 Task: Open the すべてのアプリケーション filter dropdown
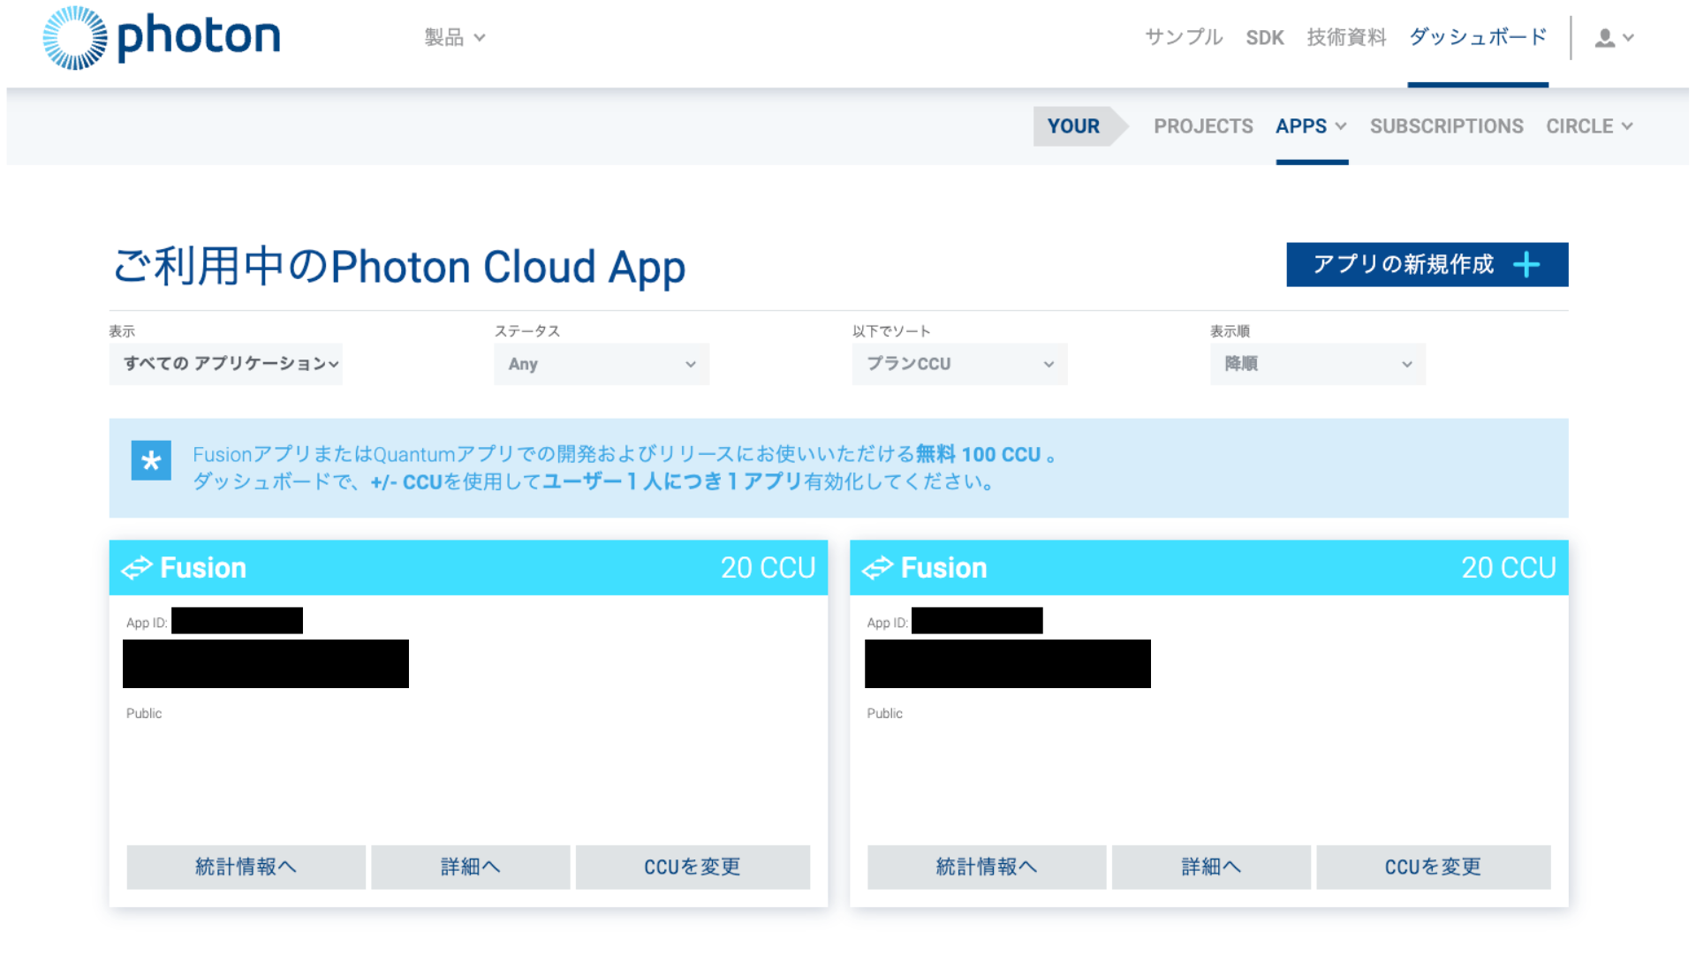point(225,364)
